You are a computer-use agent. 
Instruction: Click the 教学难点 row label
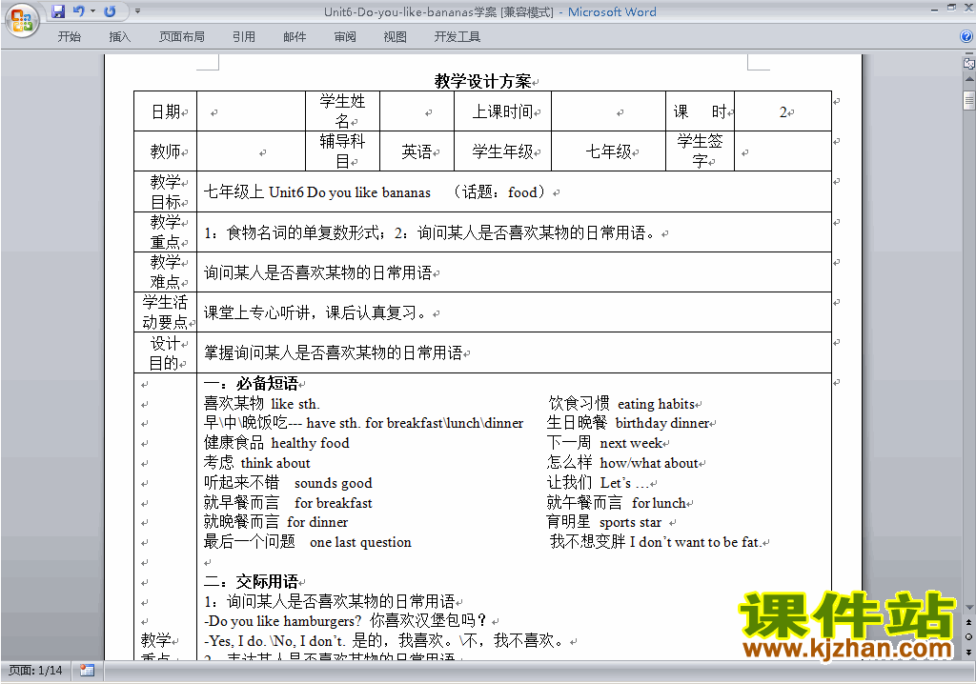pyautogui.click(x=166, y=272)
